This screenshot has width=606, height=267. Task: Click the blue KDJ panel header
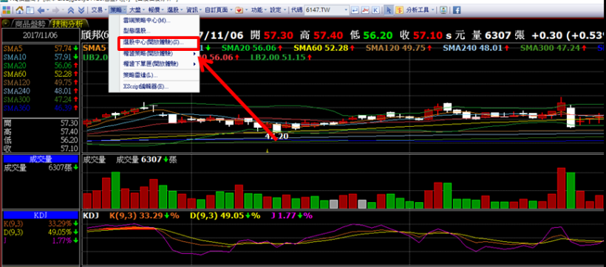tap(41, 215)
